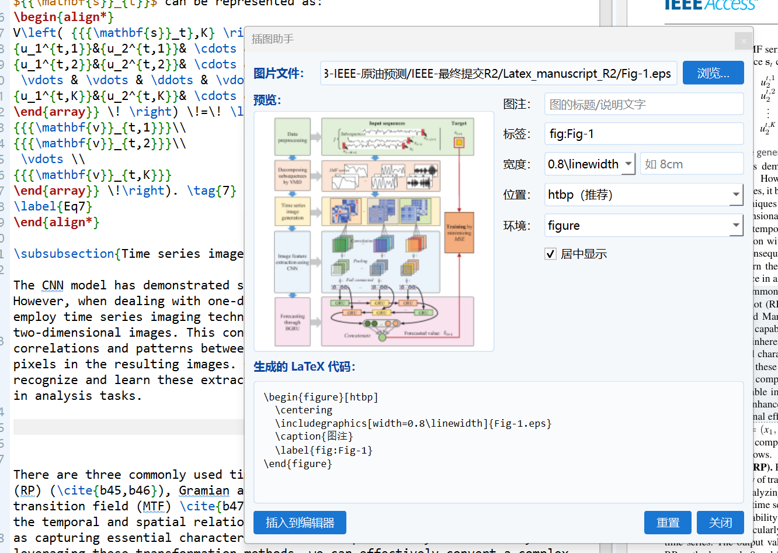778x553 pixels.
Task: Click the 关闭 button at dialog bottom
Action: (x=720, y=523)
